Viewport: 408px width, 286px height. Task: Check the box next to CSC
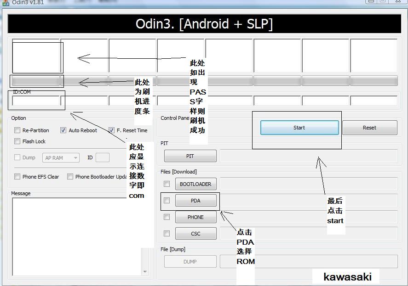pos(167,233)
